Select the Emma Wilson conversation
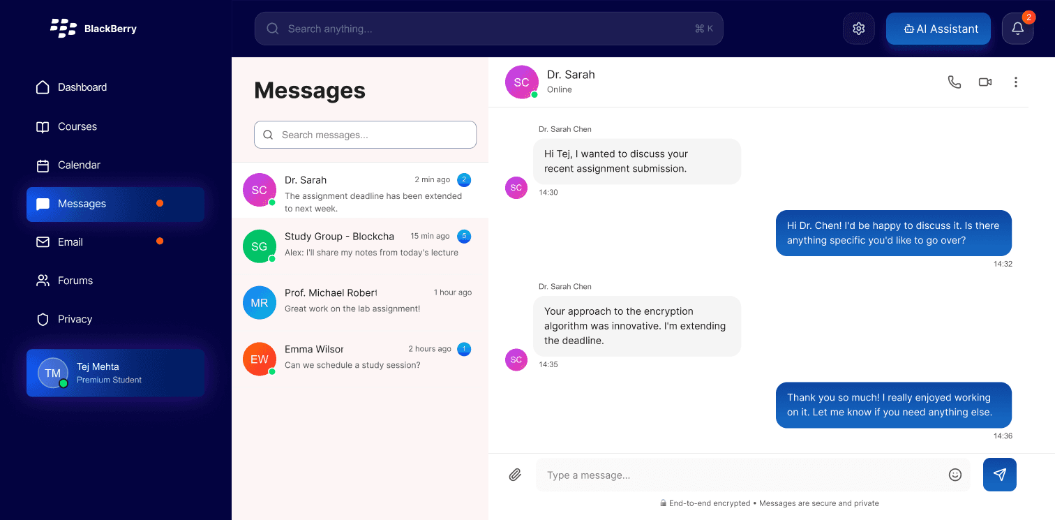 (x=360, y=356)
